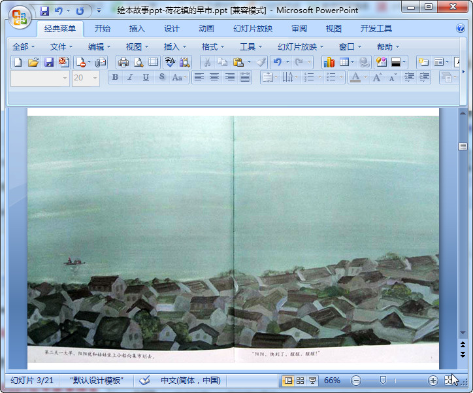The width and height of the screenshot is (473, 393).
Task: Center align text
Action: (x=214, y=77)
